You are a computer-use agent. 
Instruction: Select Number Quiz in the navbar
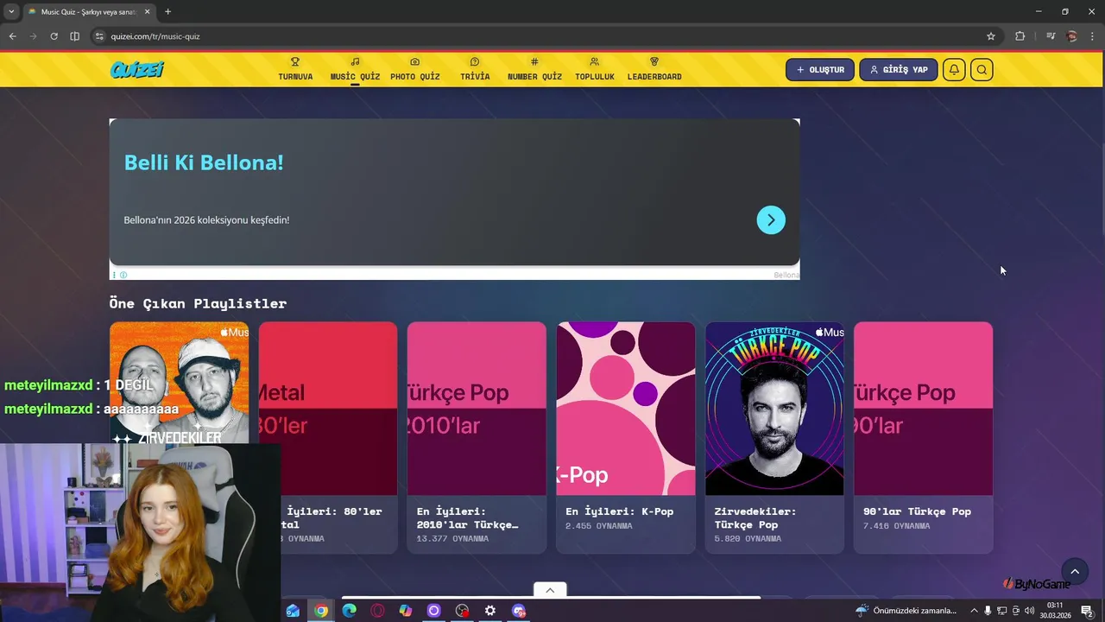tap(534, 69)
